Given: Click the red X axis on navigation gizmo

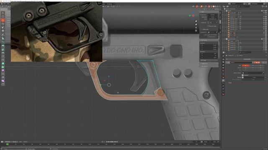Looking at the screenshot, I should [x=193, y=16].
